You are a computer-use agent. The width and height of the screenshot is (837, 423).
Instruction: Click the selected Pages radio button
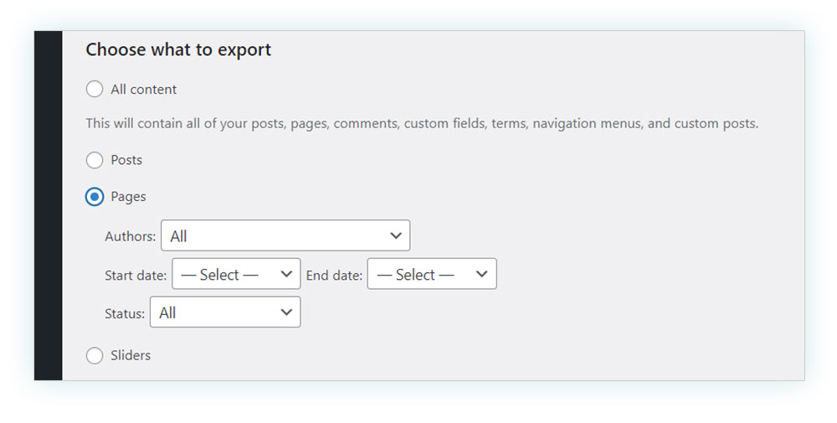(x=95, y=197)
